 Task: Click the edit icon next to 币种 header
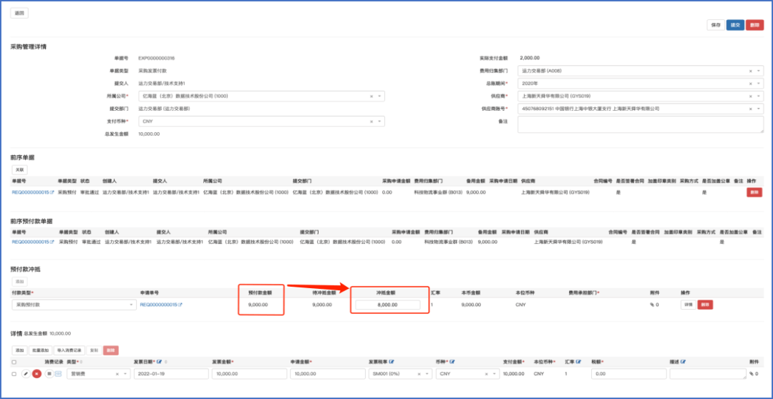point(452,362)
